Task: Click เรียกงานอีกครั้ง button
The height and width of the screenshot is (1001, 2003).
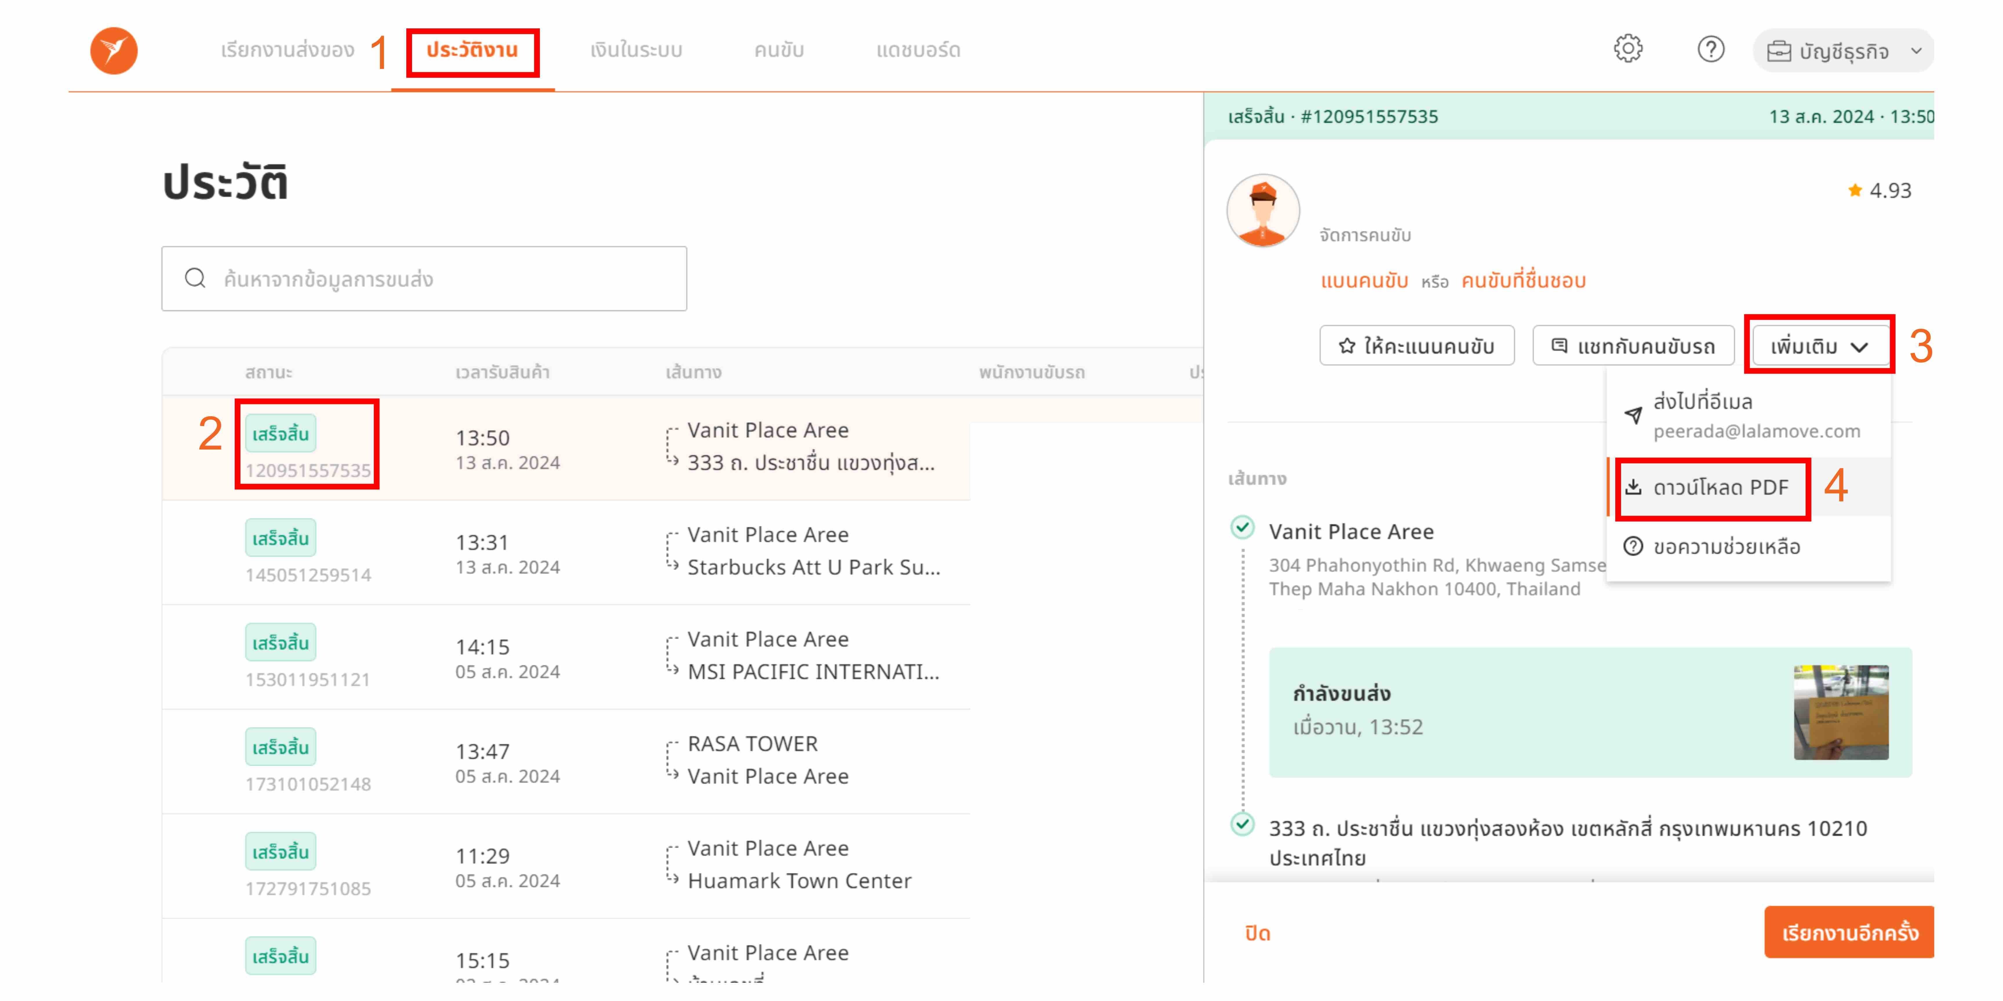Action: click(x=1849, y=932)
